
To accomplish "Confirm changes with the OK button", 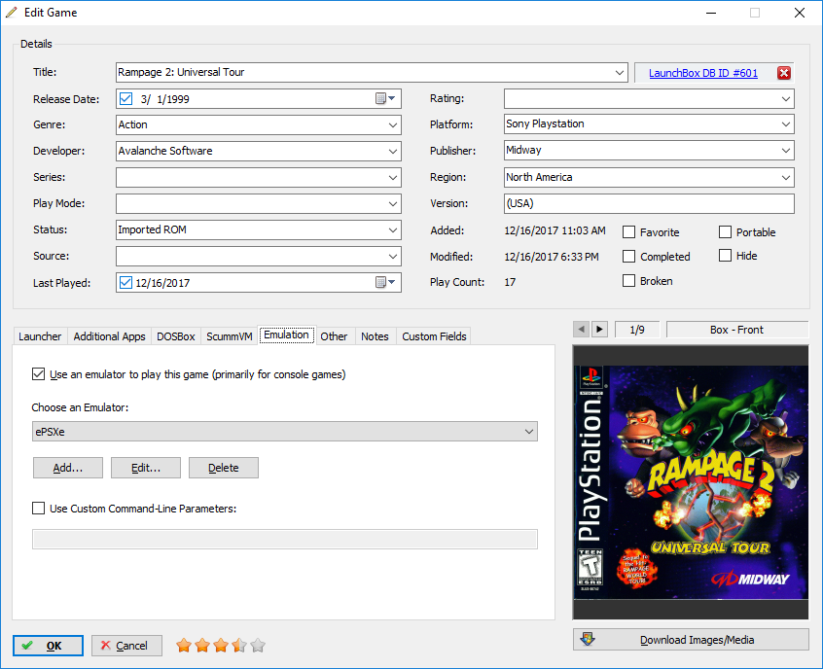I will point(48,646).
